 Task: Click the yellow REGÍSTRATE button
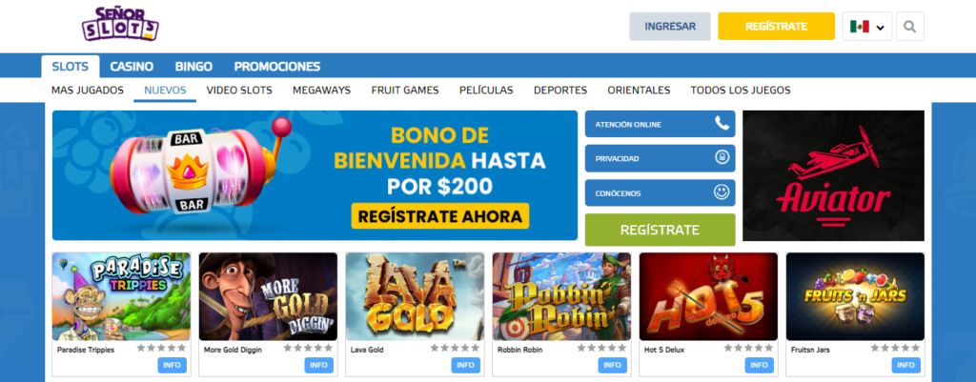pos(776,27)
